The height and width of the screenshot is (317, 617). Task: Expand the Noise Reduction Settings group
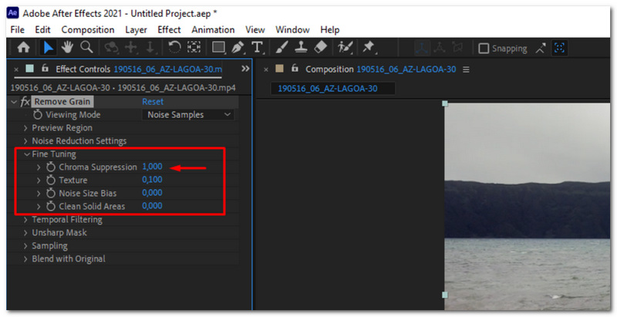click(x=25, y=141)
